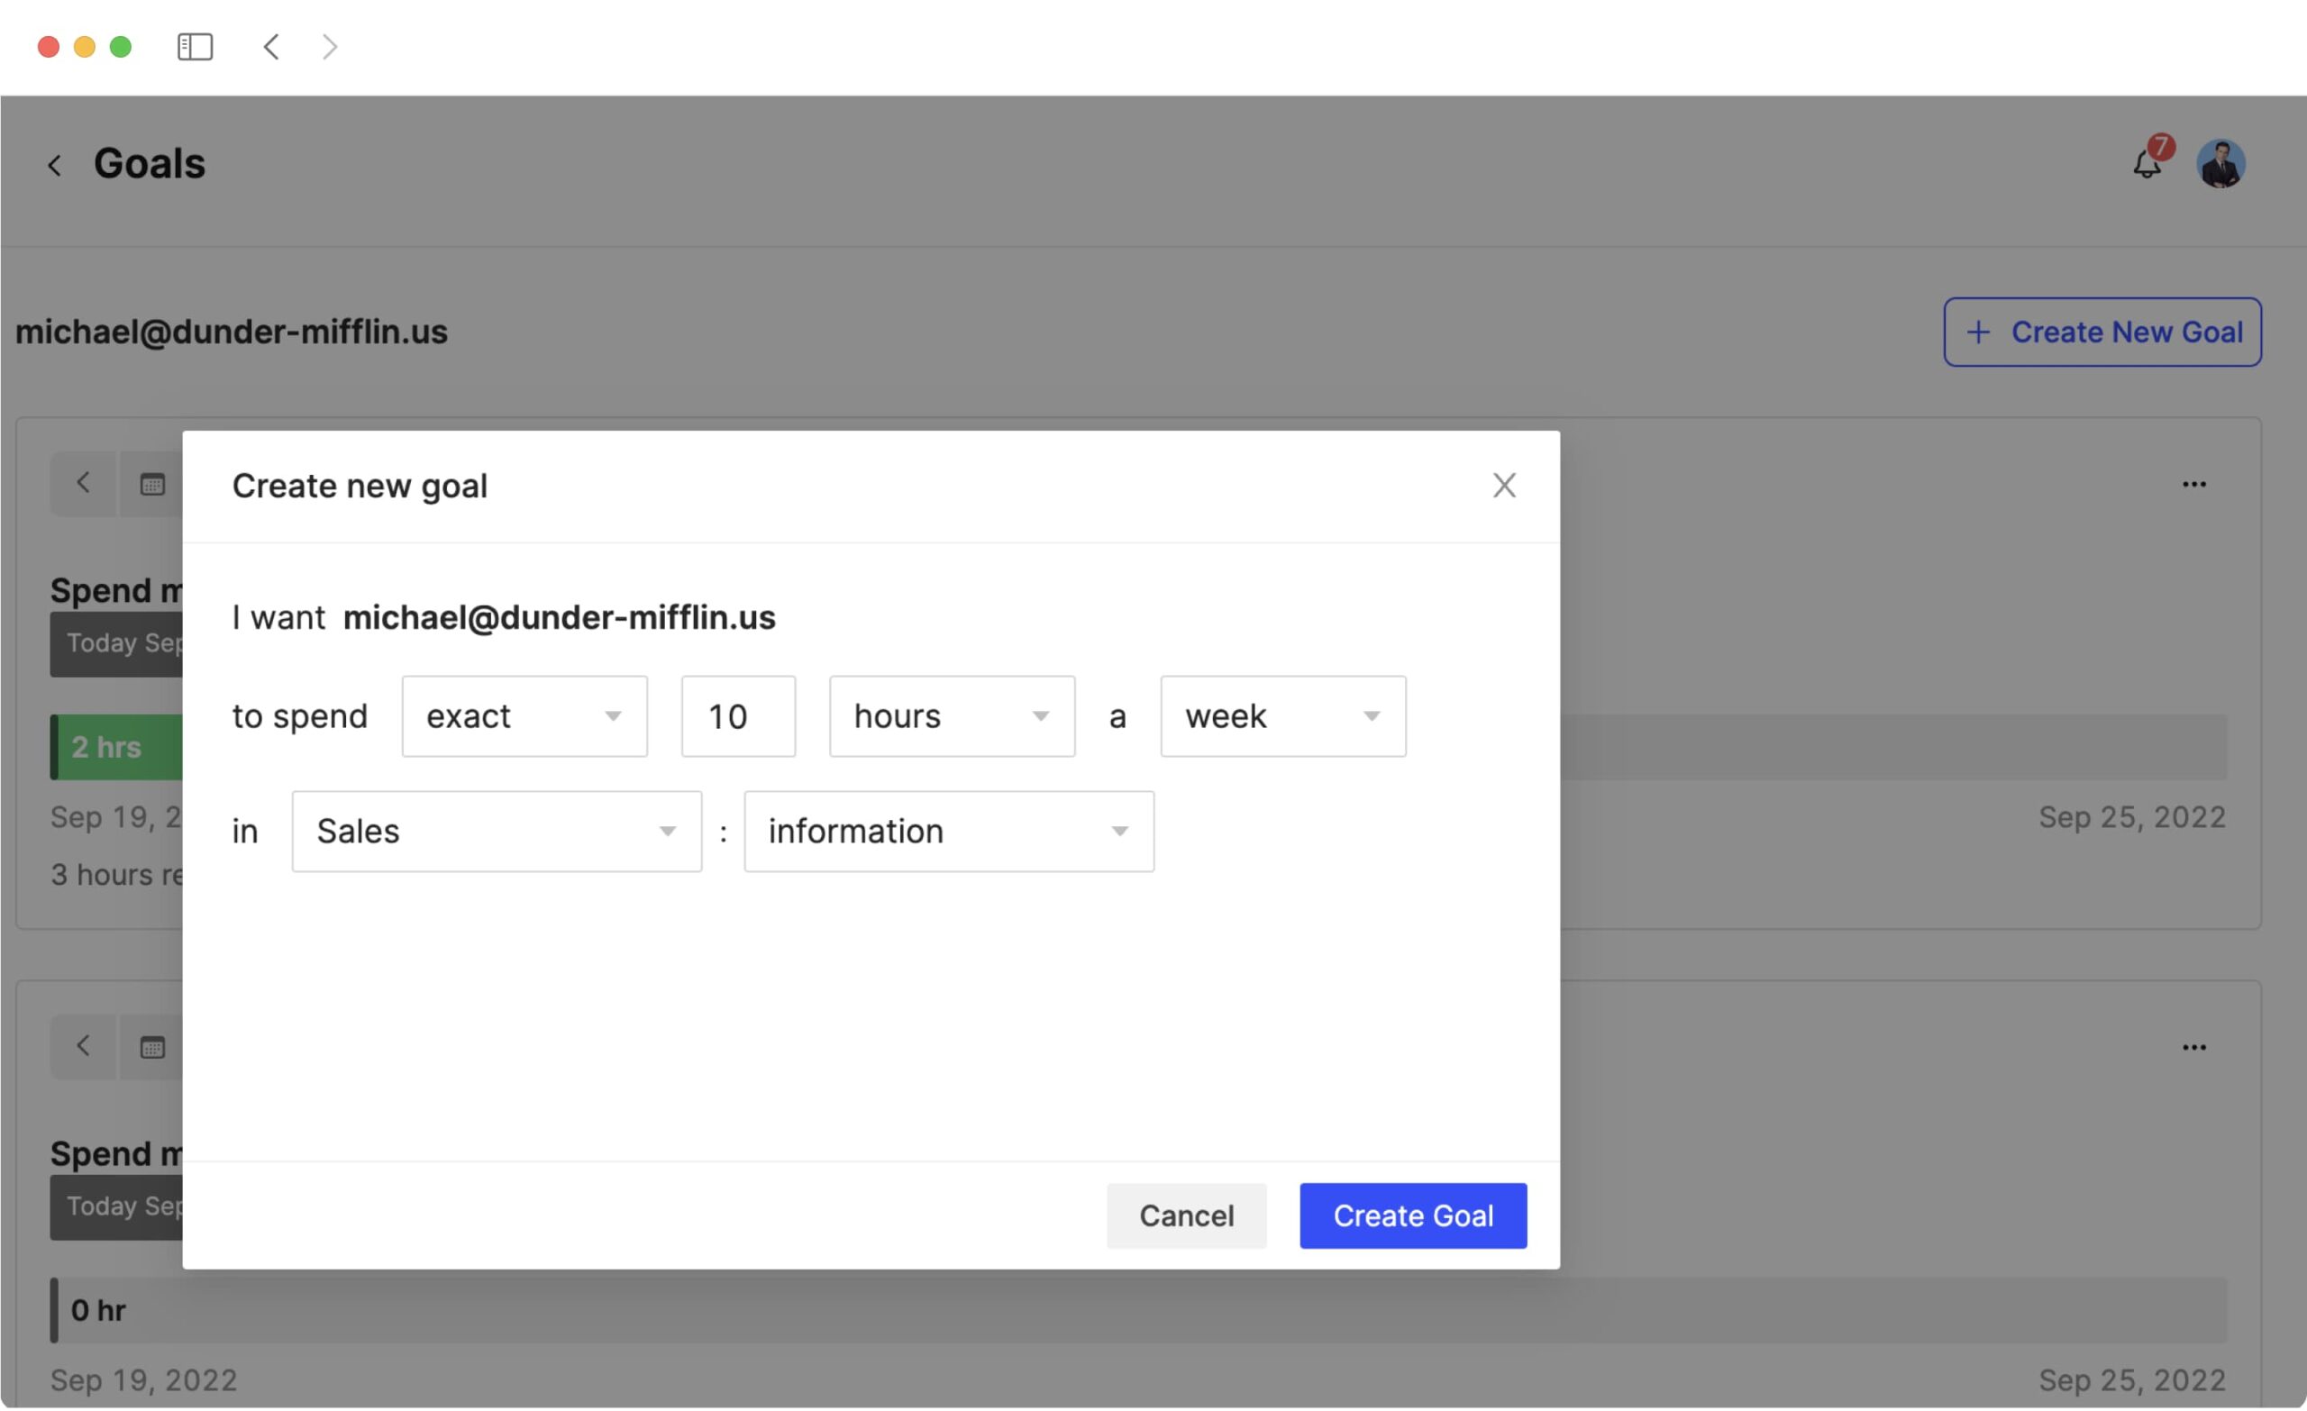
Task: Open the information task dropdown
Action: click(x=948, y=832)
